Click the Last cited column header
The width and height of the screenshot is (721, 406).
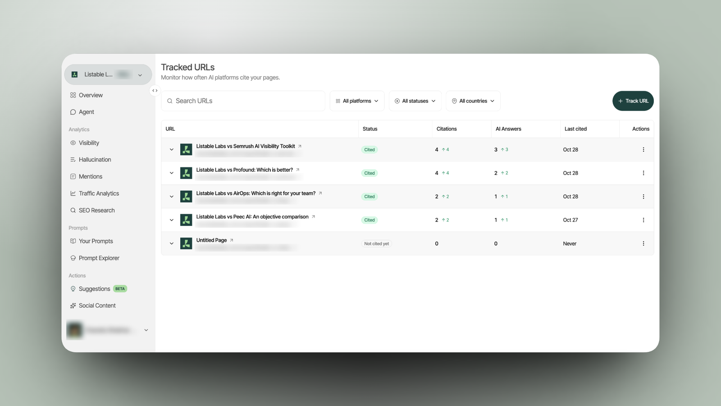click(575, 129)
